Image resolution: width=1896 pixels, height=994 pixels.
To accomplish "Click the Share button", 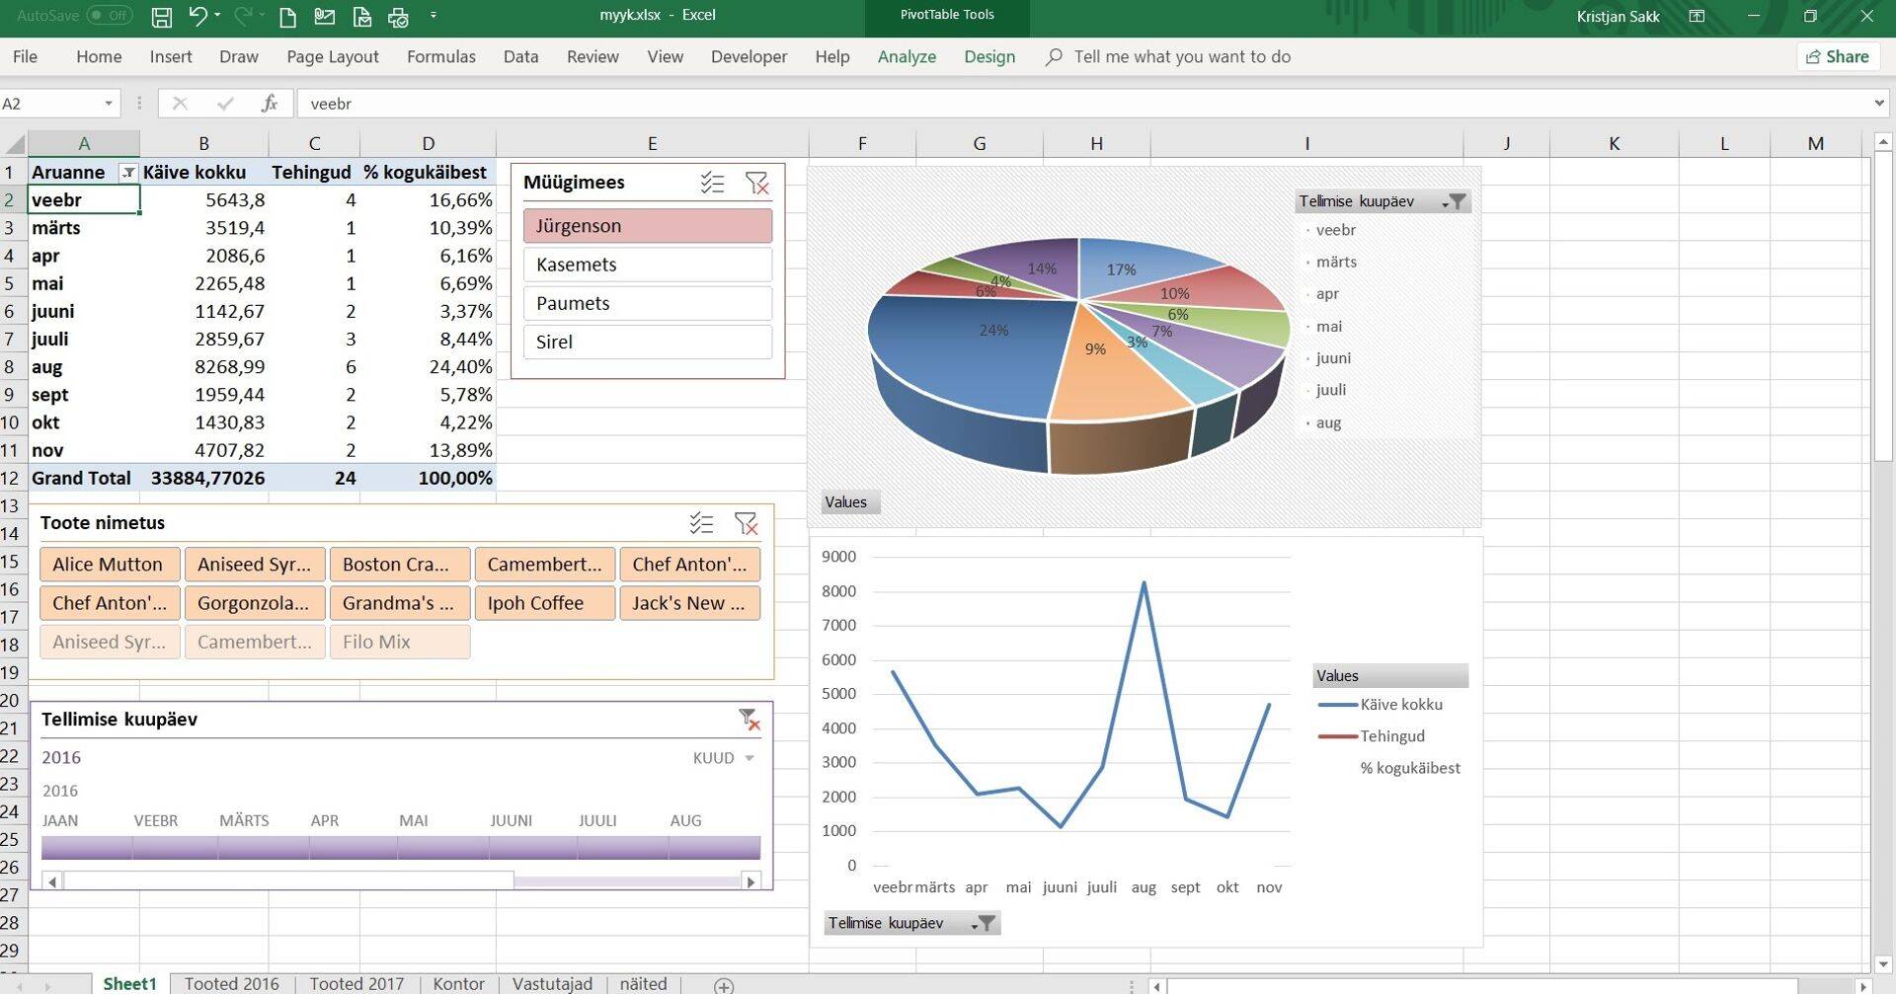I will tap(1837, 57).
